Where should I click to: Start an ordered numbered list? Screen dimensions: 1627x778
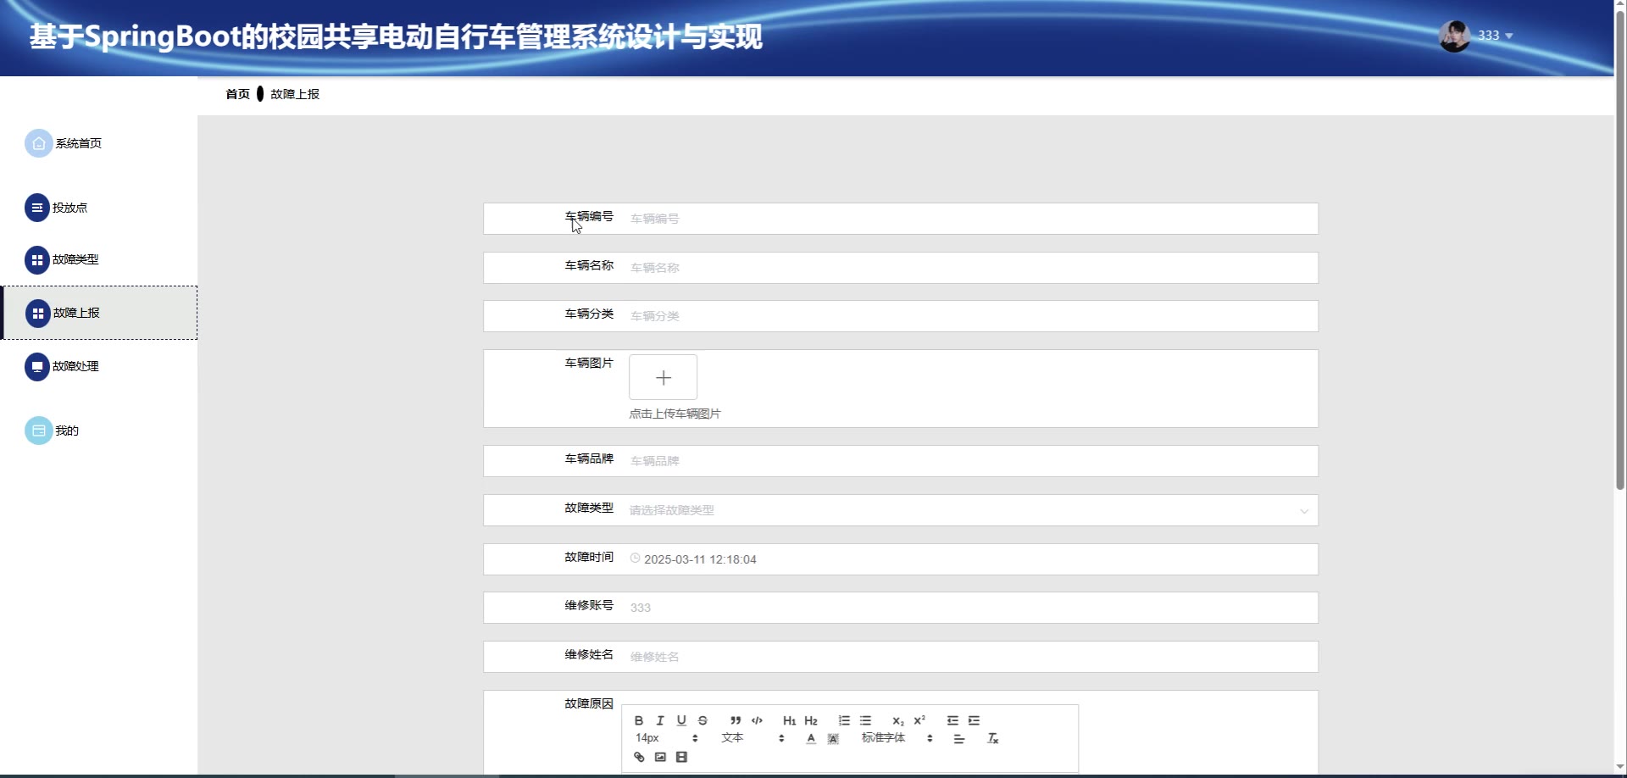coord(844,720)
